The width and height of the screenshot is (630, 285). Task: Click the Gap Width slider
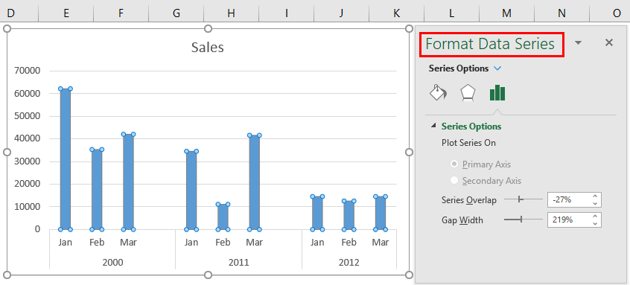(x=524, y=220)
